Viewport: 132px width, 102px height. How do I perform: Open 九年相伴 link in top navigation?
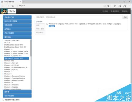tap(105, 11)
